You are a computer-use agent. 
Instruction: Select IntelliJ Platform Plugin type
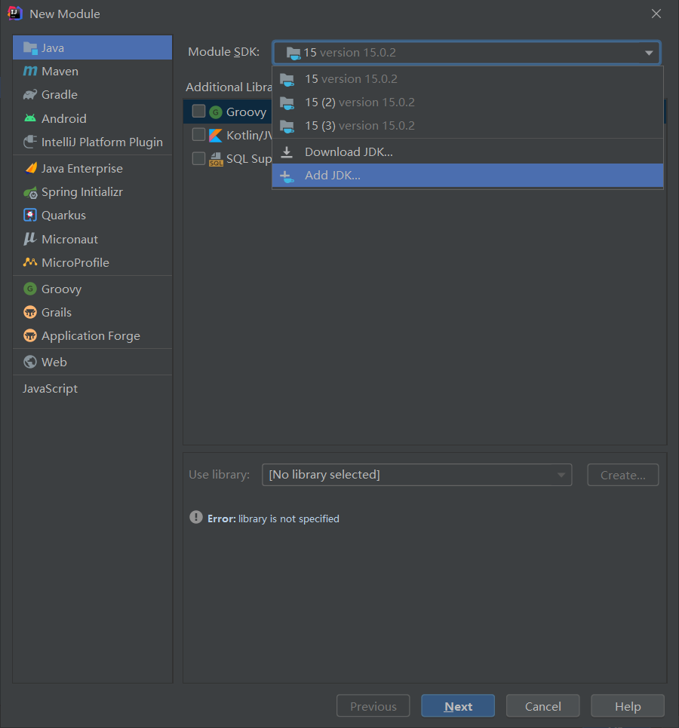click(x=93, y=142)
